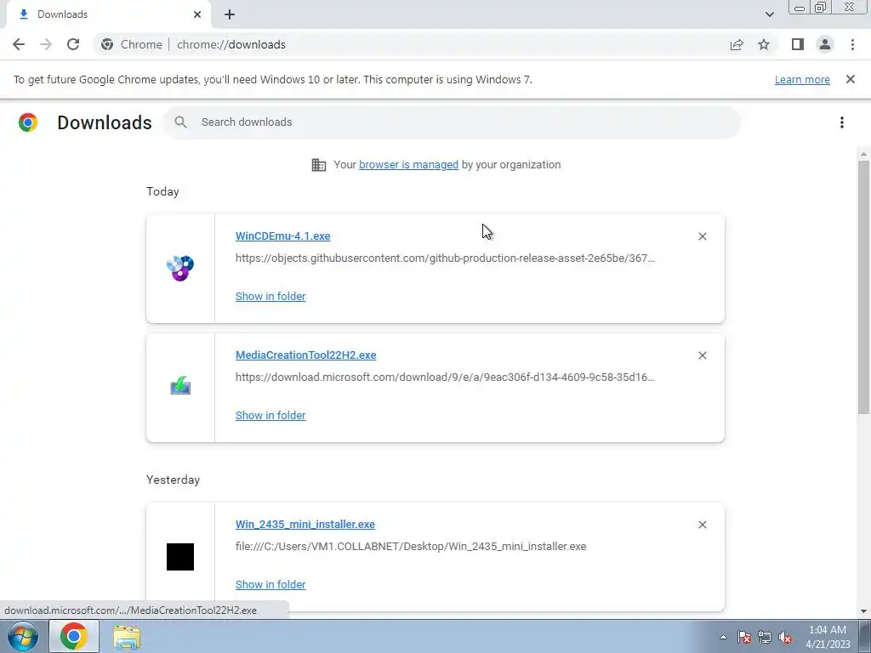This screenshot has height=653, width=871.
Task: Close the Downloads tab
Action: click(x=197, y=14)
